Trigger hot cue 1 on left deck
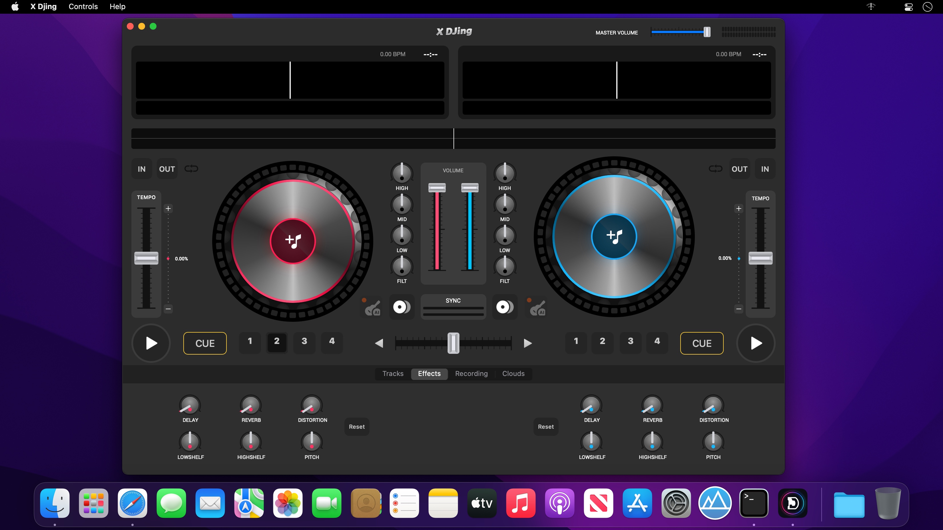 click(250, 342)
